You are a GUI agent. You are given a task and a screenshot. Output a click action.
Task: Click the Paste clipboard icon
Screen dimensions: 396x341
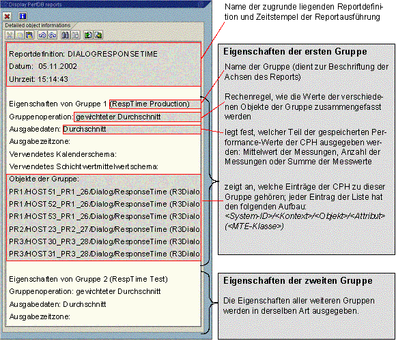(29, 35)
